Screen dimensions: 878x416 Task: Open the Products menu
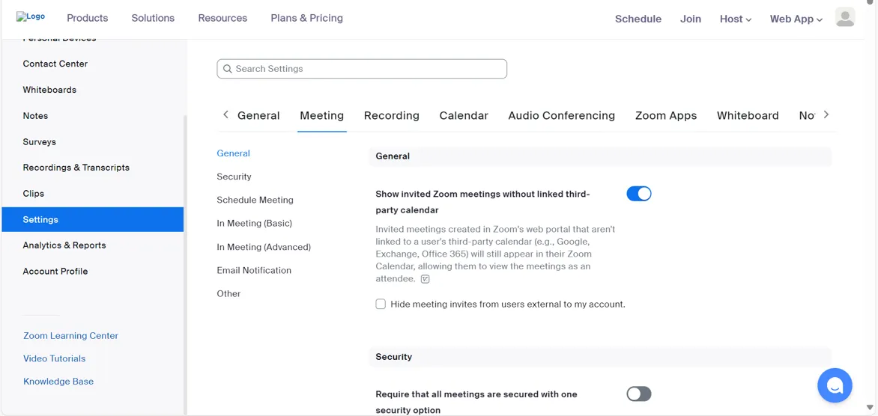pyautogui.click(x=87, y=18)
